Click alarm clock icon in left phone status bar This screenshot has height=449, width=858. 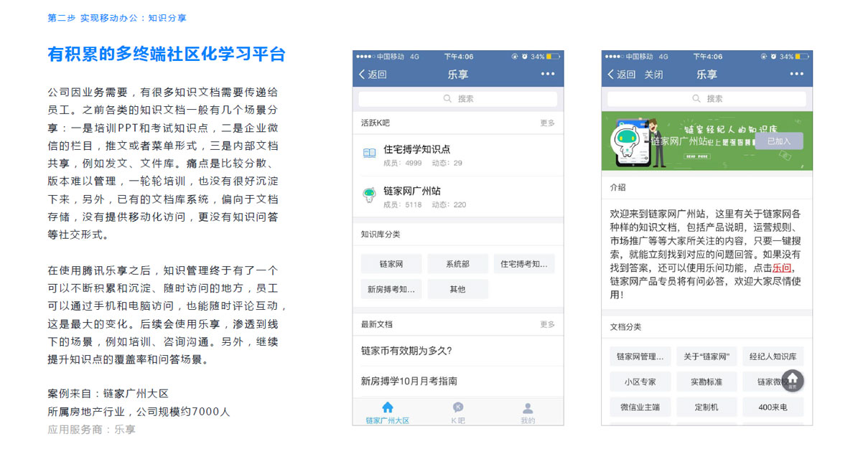click(x=524, y=57)
